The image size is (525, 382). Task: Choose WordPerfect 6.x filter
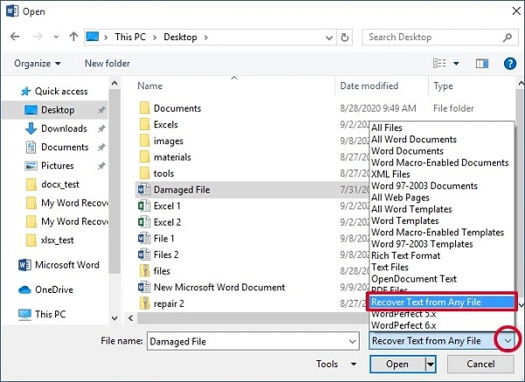point(403,325)
